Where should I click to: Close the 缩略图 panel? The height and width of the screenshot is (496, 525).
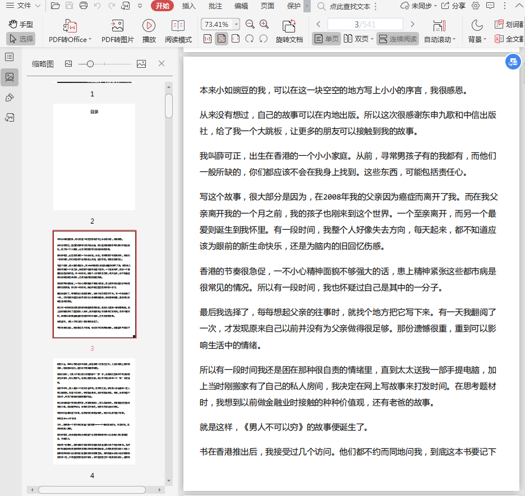[x=162, y=63]
